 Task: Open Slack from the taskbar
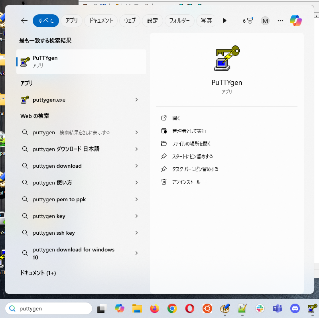260,309
